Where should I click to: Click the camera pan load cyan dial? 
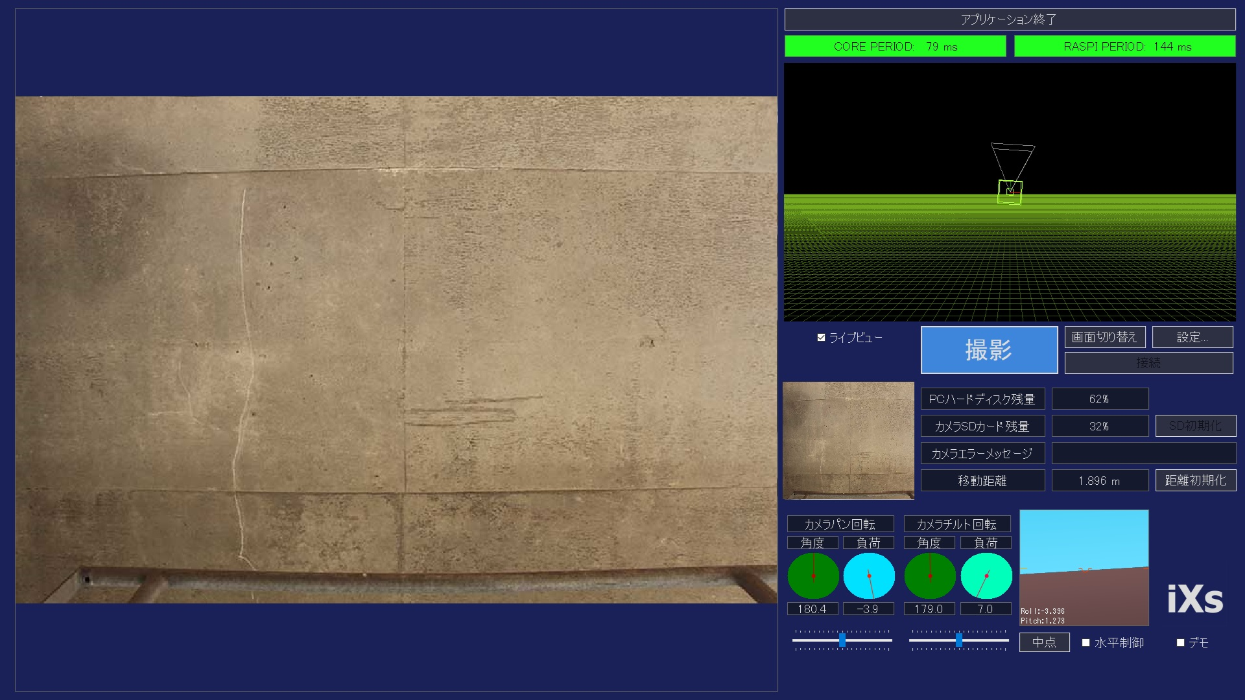[869, 576]
